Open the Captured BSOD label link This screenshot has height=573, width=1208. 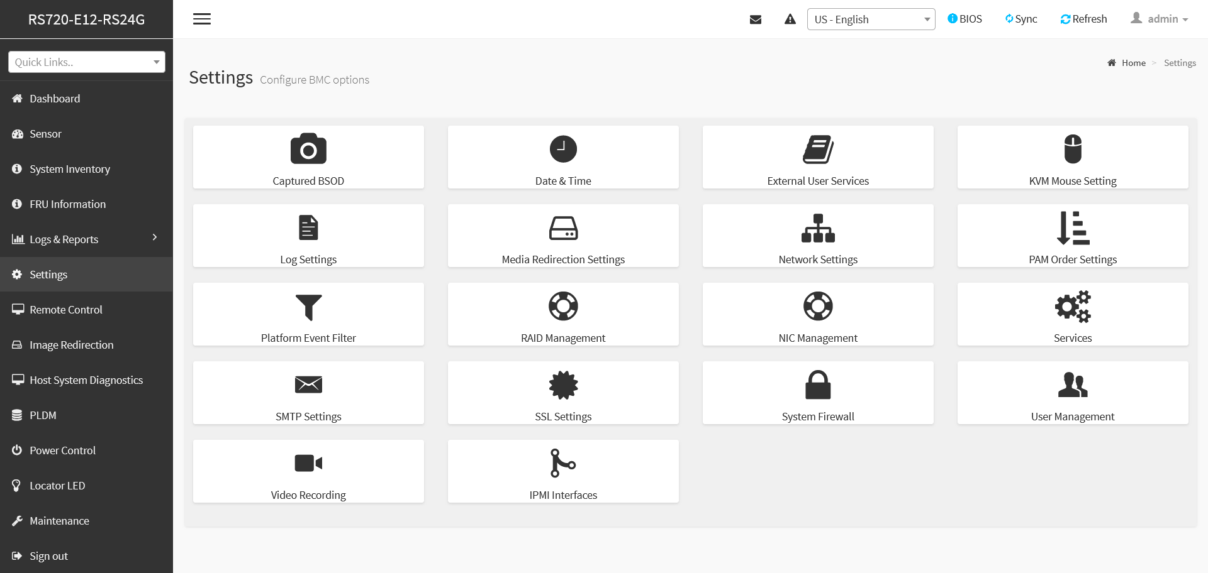click(308, 181)
